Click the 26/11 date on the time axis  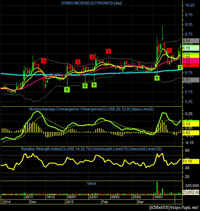click(29, 197)
